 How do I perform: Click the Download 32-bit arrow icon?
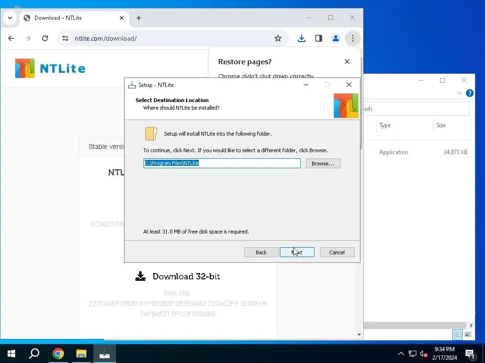[140, 276]
